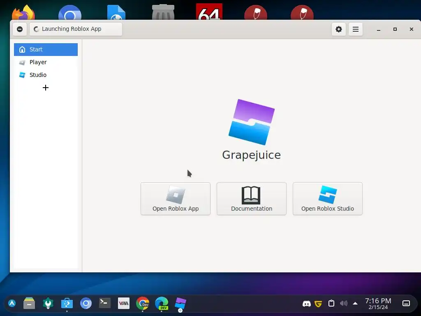Launch Chrome Dev from the taskbar

(x=143, y=303)
